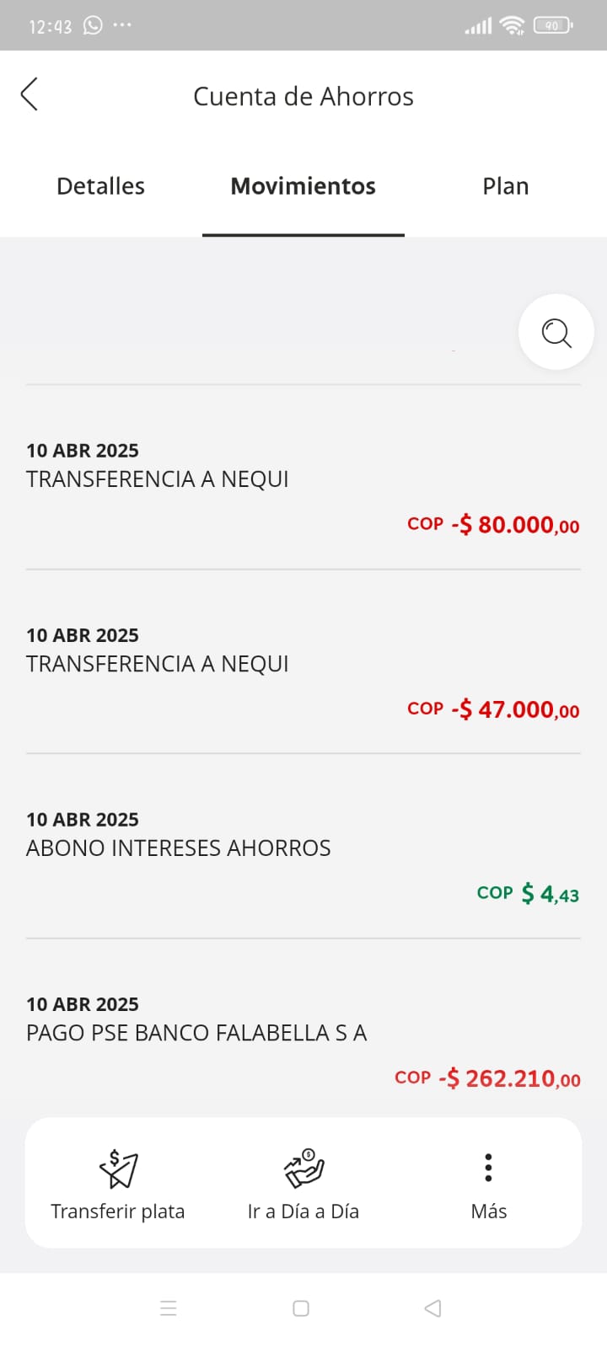The width and height of the screenshot is (607, 1348).
Task: Open the -$ 80.000,00 Nequi transfer
Action: (303, 487)
